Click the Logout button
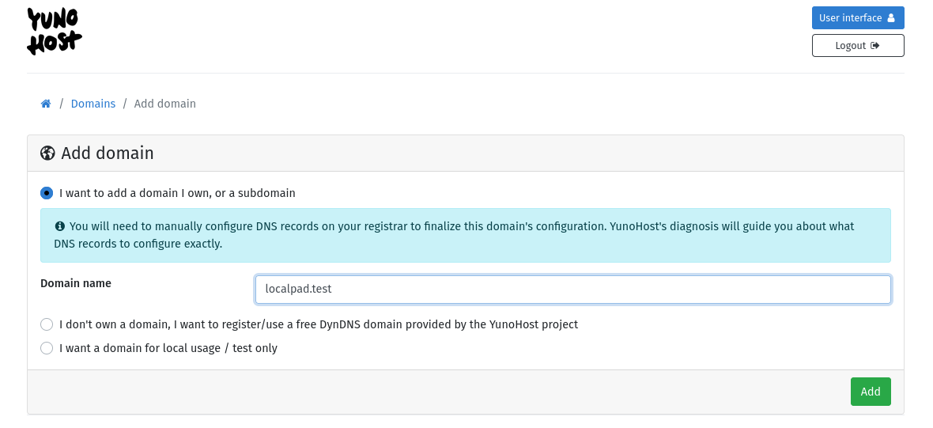The image size is (933, 428). point(857,45)
